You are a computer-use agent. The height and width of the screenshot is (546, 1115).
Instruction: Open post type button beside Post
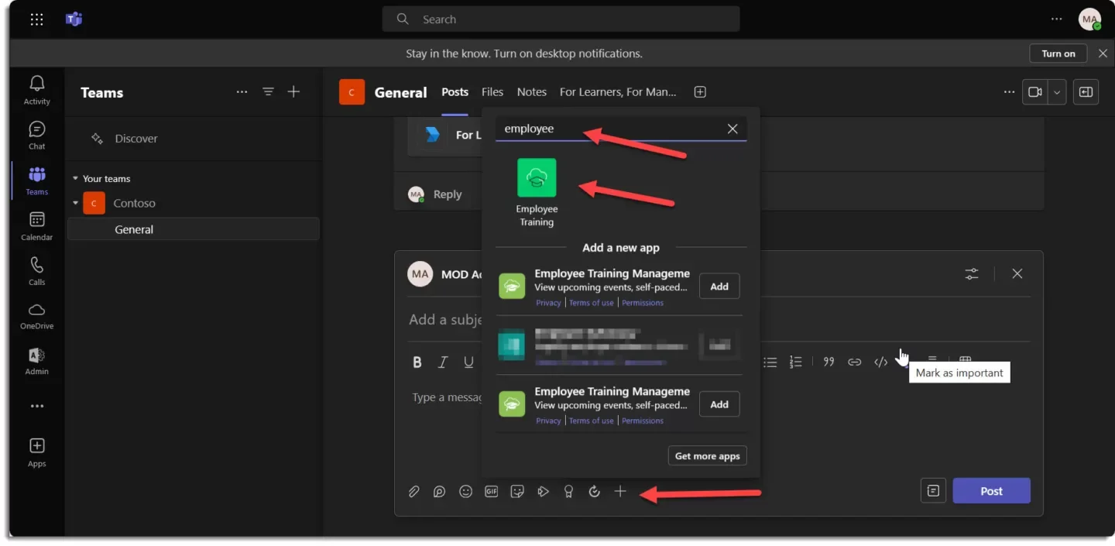[933, 491]
